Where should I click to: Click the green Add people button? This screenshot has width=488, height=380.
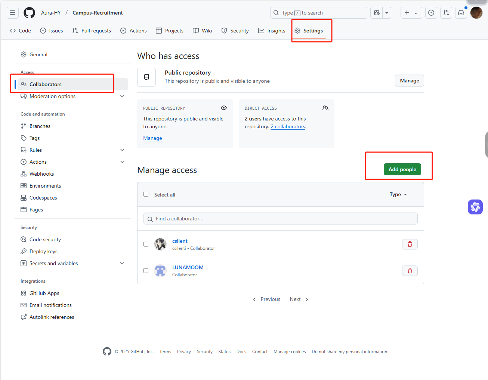(402, 169)
